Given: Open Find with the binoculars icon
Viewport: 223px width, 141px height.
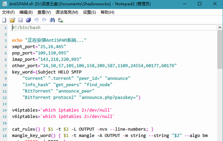Looking at the screenshot, I should pos(52,20).
